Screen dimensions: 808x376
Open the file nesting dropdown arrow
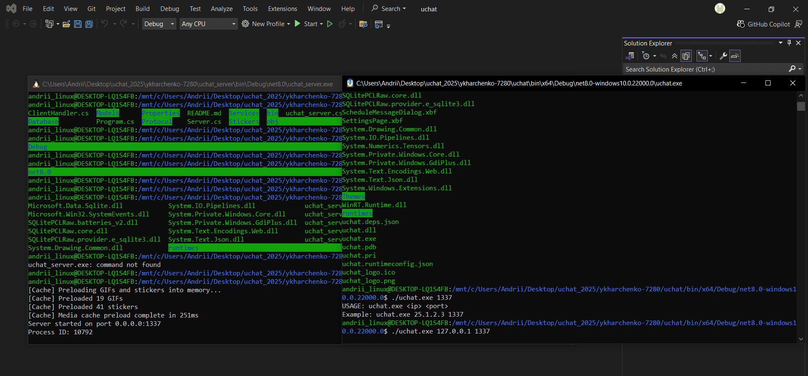click(710, 56)
